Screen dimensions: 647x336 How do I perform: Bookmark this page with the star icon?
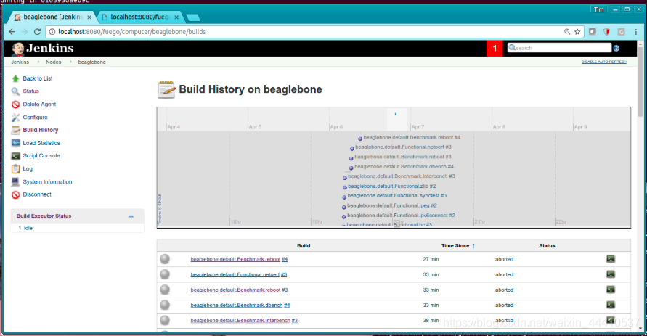pyautogui.click(x=577, y=32)
